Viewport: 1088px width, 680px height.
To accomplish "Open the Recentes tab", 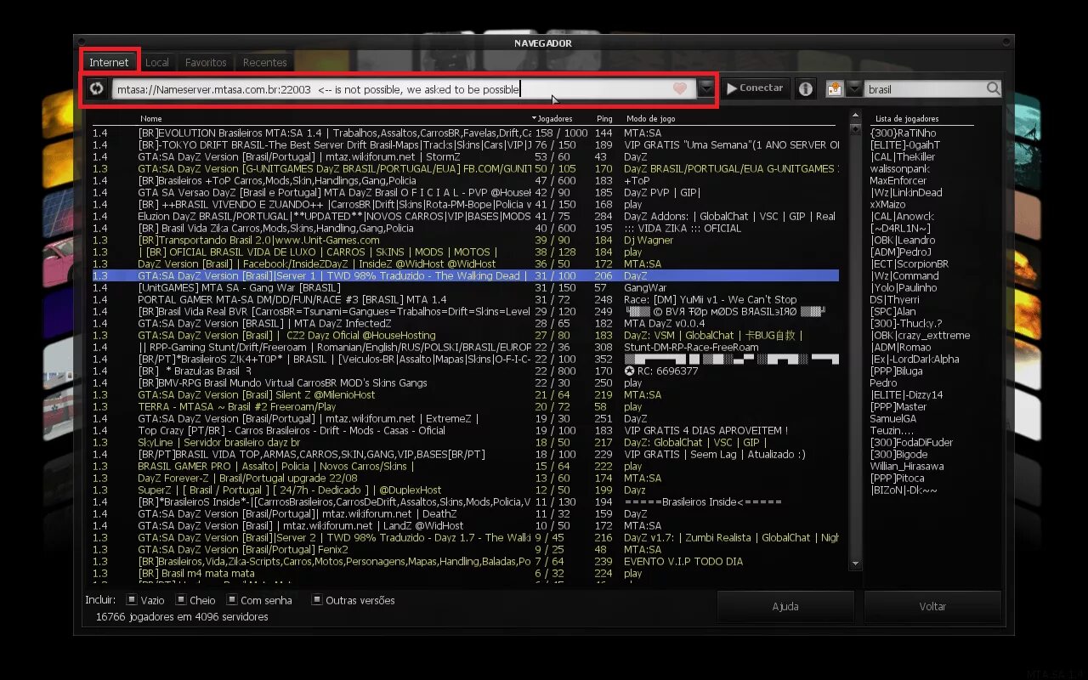I will click(x=264, y=62).
